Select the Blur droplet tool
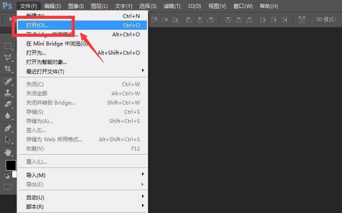 click(8, 115)
